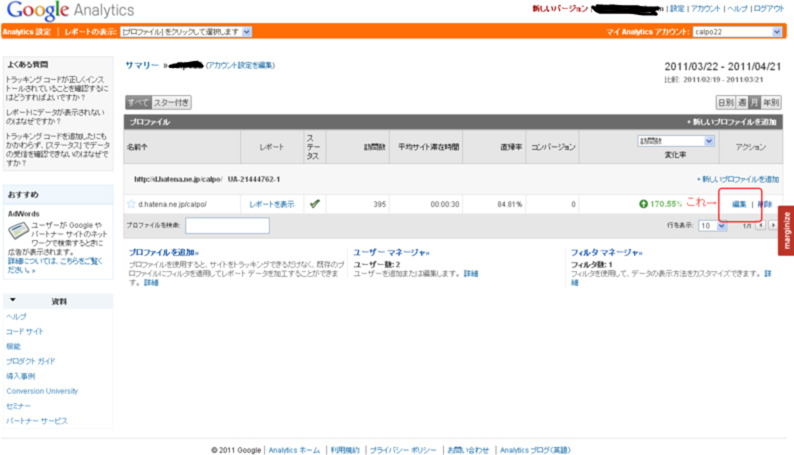Select the 月 date view
Viewport: 794px width, 455px height.
tap(754, 103)
